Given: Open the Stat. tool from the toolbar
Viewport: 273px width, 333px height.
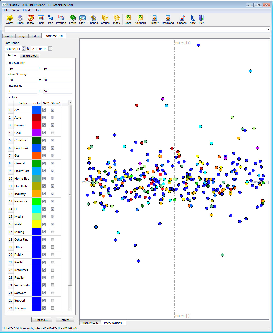Looking at the screenshot, I should click(82, 19).
